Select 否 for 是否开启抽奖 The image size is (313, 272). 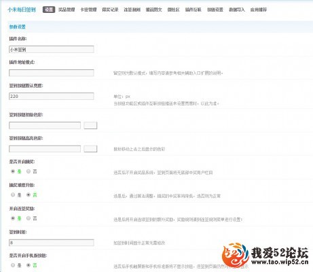(x=29, y=171)
